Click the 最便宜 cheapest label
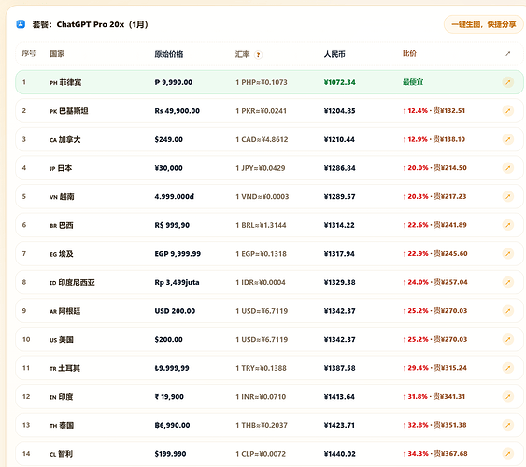The image size is (526, 467). point(413,82)
